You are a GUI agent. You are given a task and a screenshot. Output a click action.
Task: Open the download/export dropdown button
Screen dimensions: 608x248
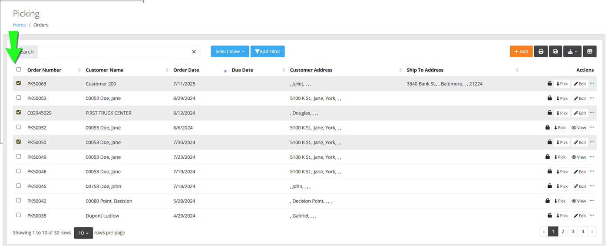[x=572, y=52]
